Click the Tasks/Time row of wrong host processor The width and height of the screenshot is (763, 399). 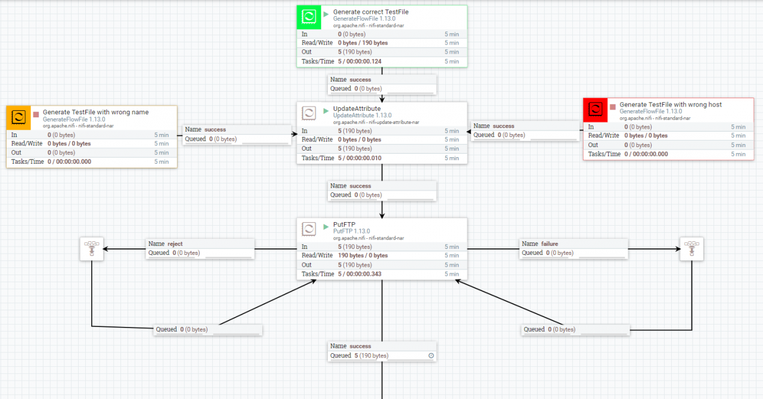click(669, 154)
